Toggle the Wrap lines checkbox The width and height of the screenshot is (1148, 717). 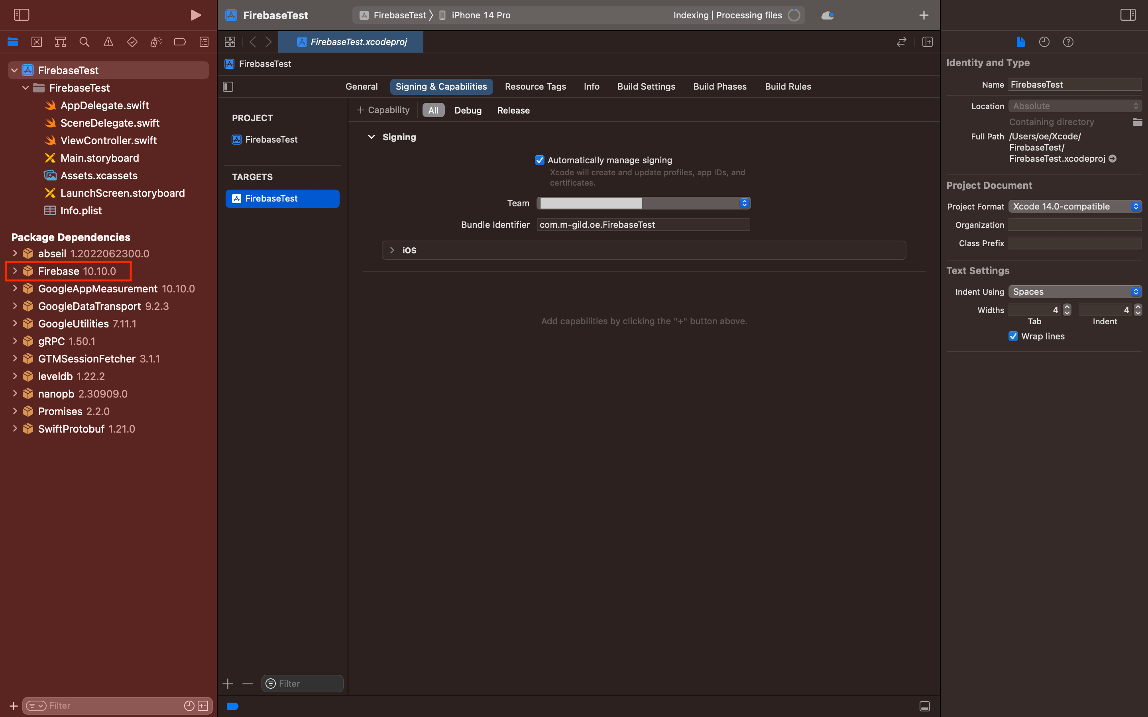tap(1013, 336)
